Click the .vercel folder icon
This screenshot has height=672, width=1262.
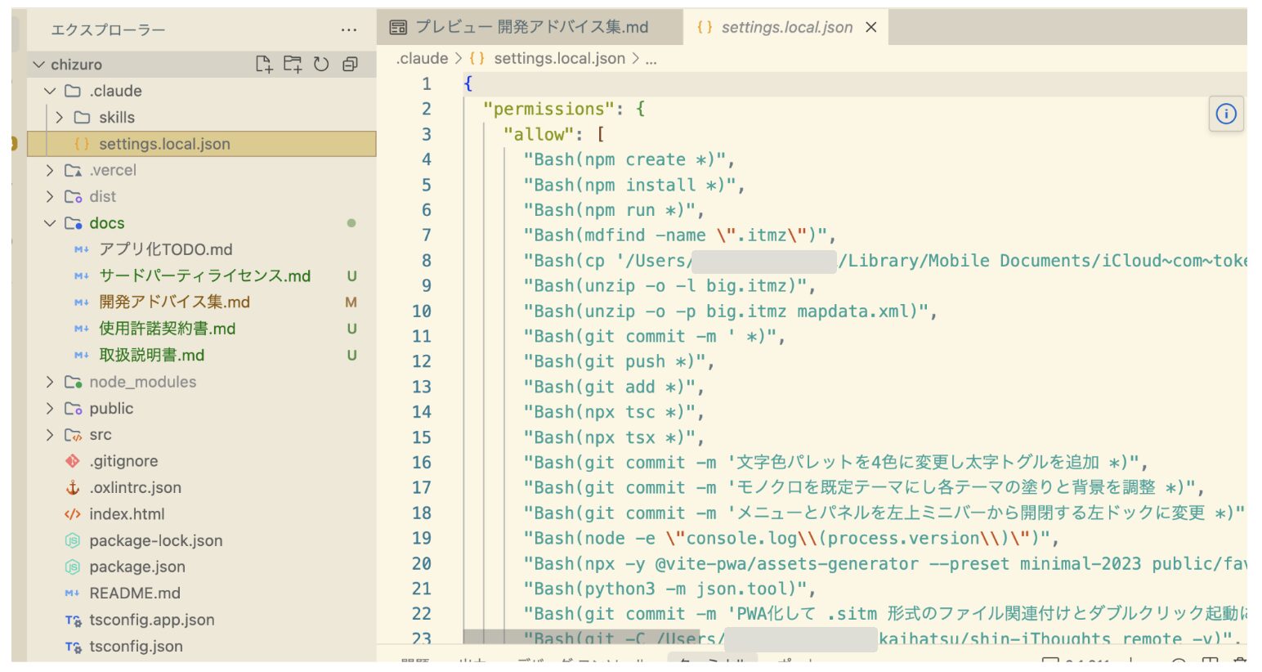pos(73,170)
